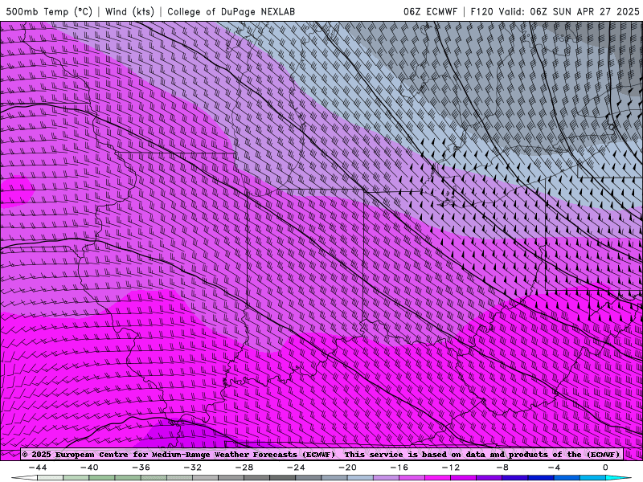This screenshot has width=643, height=482.
Task: Click the -16 color scale label
Action: 399,468
